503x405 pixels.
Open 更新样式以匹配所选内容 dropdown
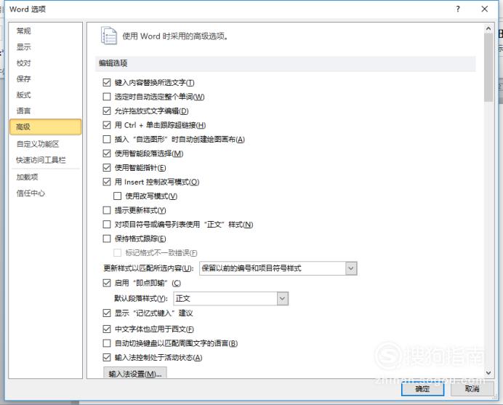[278, 268]
